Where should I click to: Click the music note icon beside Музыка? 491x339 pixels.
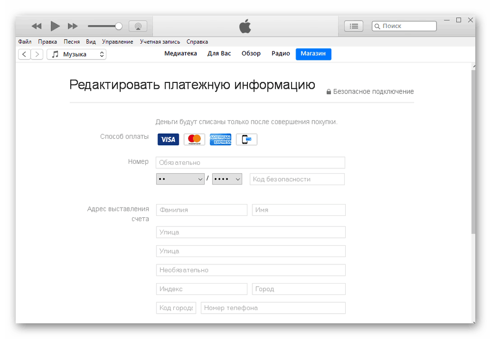click(x=55, y=54)
